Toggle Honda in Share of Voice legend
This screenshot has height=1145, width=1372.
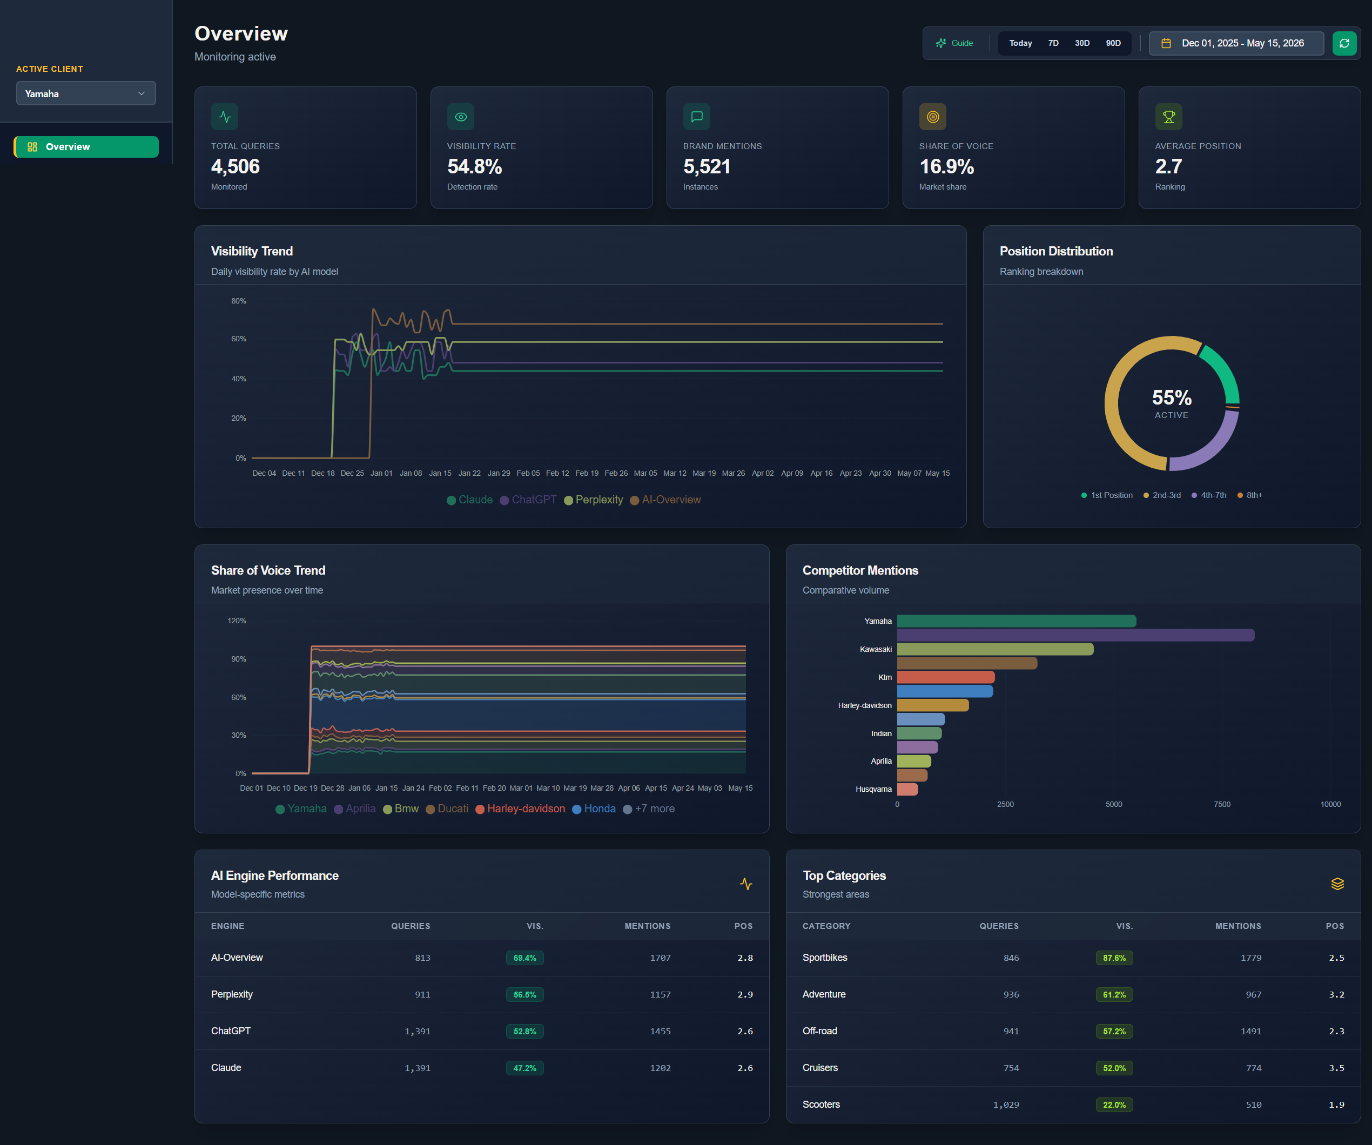(594, 809)
